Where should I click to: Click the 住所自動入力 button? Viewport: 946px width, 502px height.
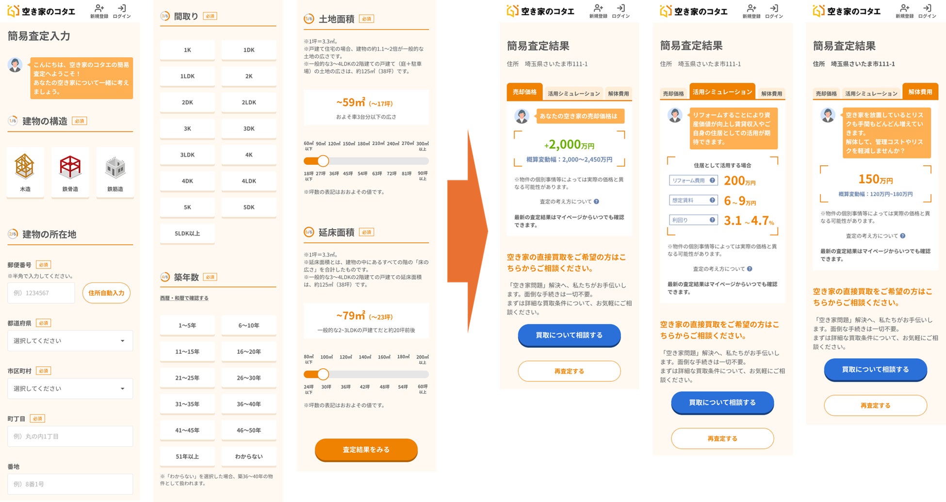tap(106, 293)
